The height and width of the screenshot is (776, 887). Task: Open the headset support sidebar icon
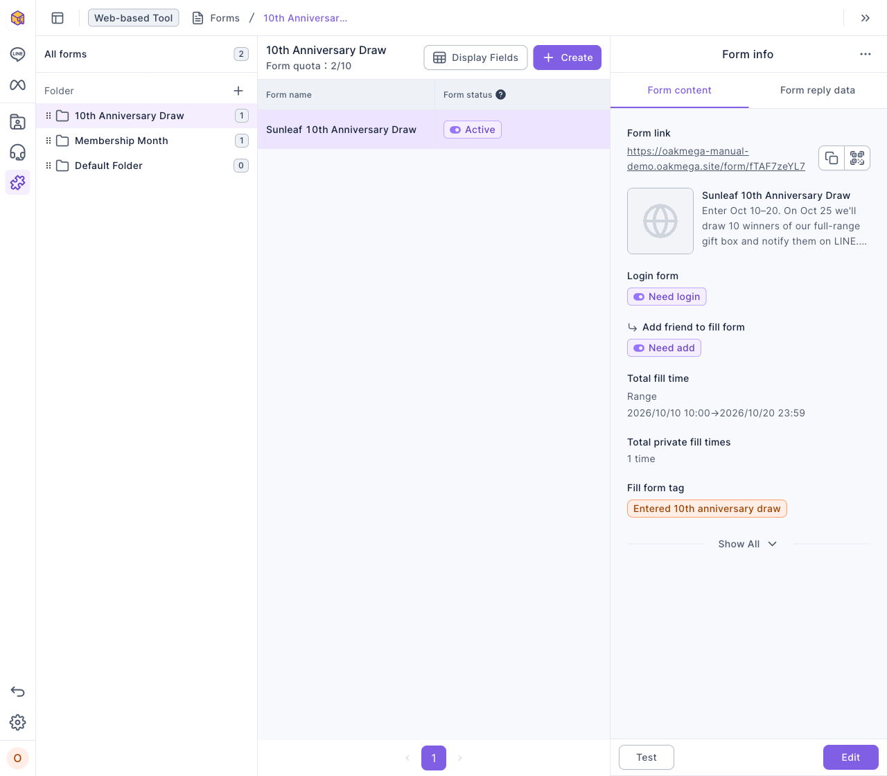(x=17, y=152)
